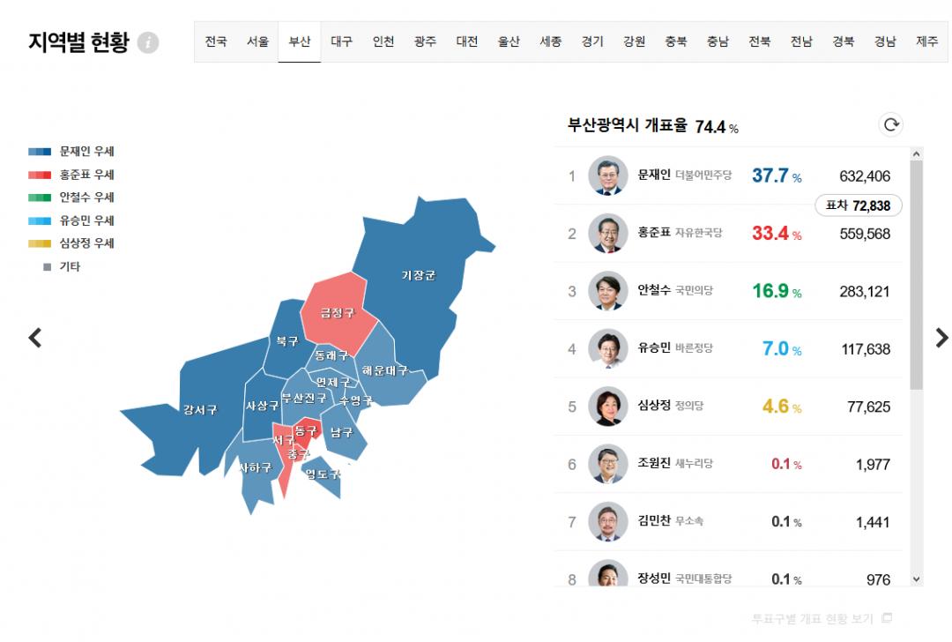Click 홍준표 candidate portrait
This screenshot has width=952, height=642.
(607, 234)
